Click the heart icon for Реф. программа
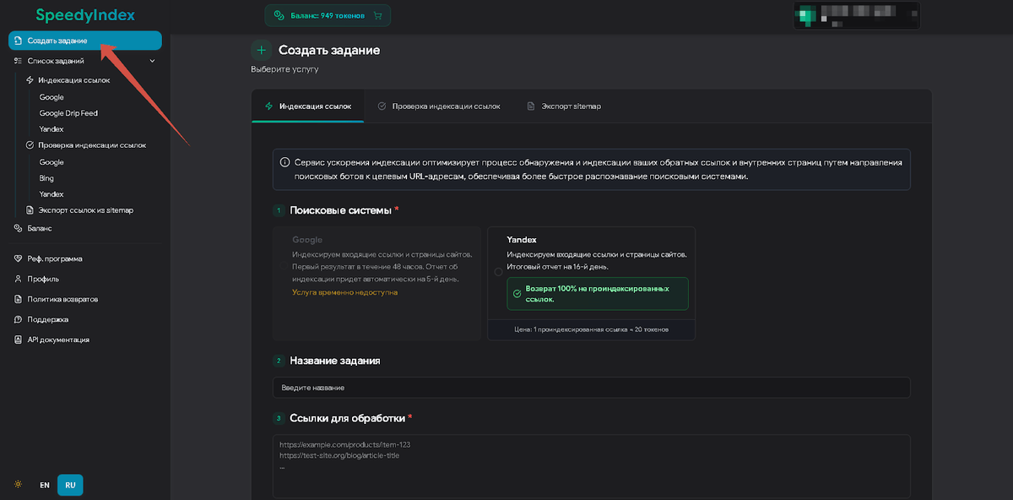Image resolution: width=1013 pixels, height=500 pixels. (x=19, y=258)
